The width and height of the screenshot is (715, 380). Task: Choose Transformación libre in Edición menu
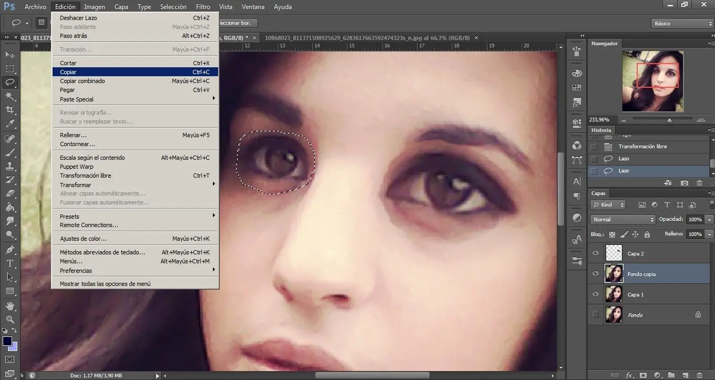click(x=135, y=176)
